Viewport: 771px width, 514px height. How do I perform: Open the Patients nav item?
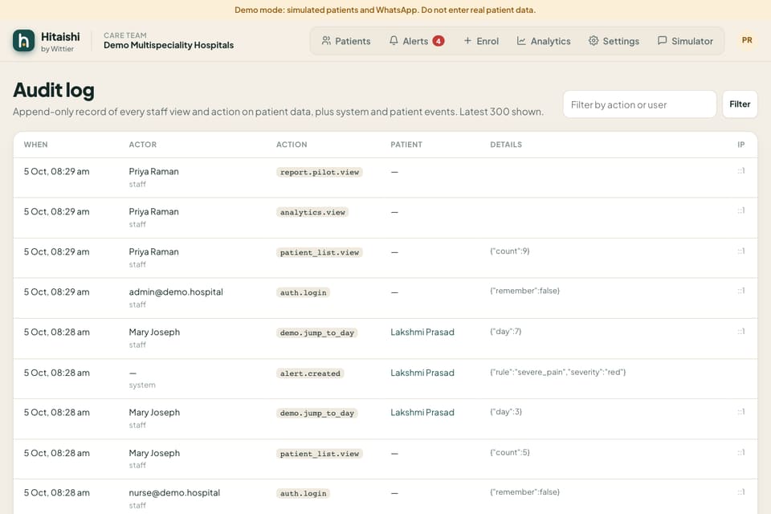click(x=346, y=41)
